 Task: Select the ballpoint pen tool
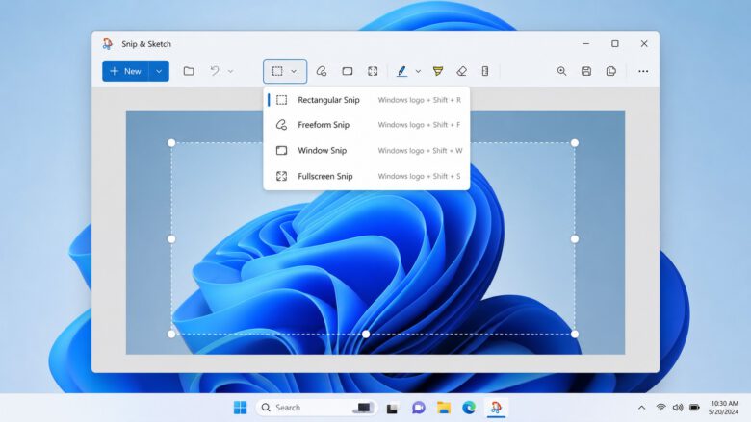(x=401, y=71)
